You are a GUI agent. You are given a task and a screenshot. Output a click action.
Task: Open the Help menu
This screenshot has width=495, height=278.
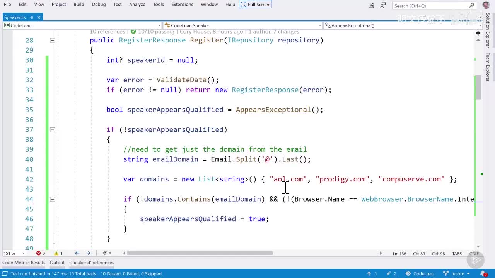pos(230,4)
